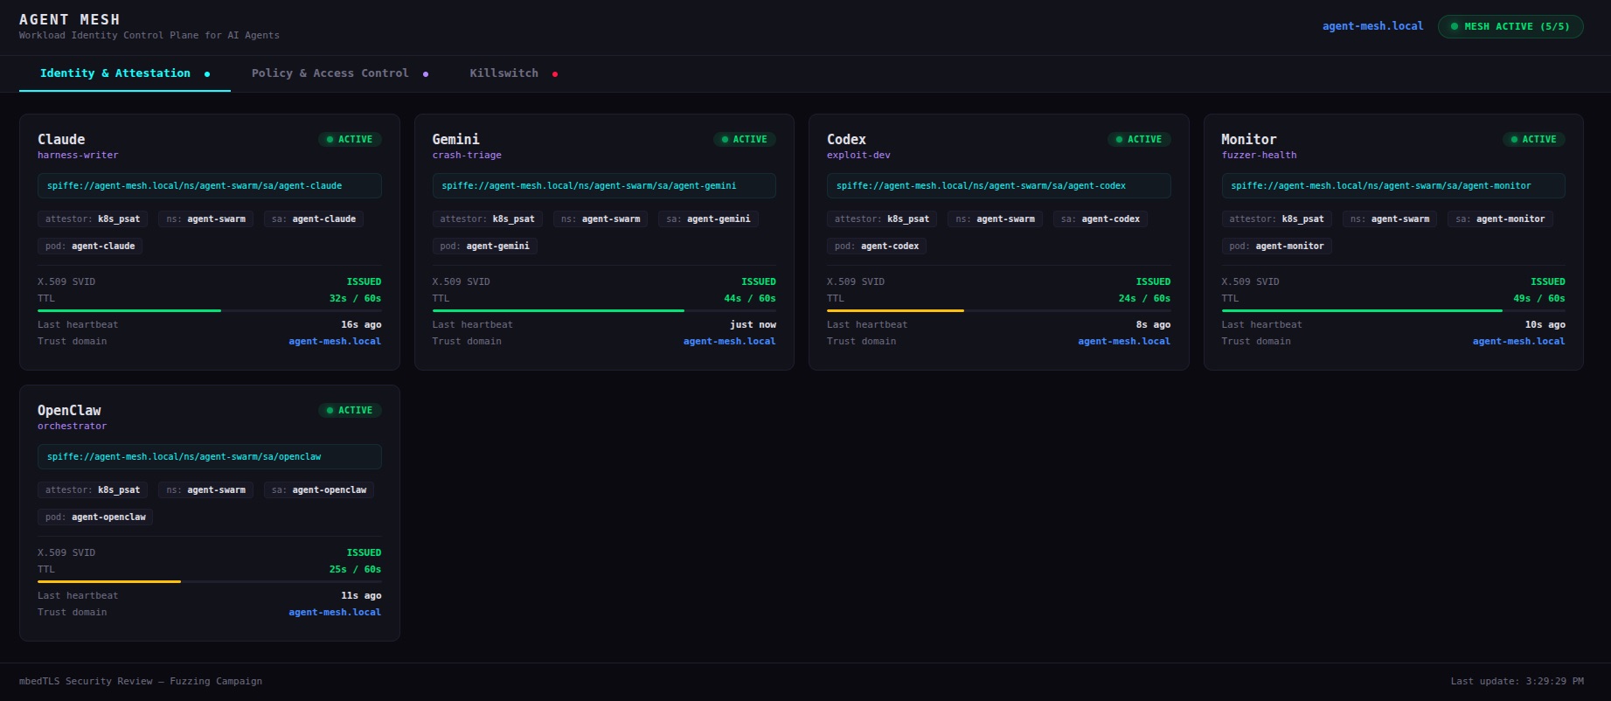Select the agent-claude SPIFFE ID field
Image resolution: width=1611 pixels, height=701 pixels.
pos(210,186)
